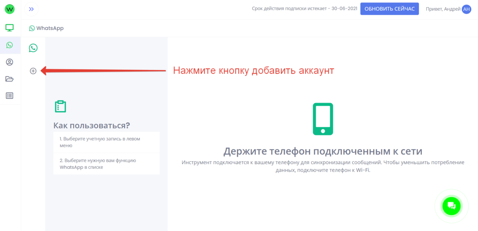This screenshot has width=478, height=231.
Task: Open the file manager folder icon
Action: pos(10,79)
